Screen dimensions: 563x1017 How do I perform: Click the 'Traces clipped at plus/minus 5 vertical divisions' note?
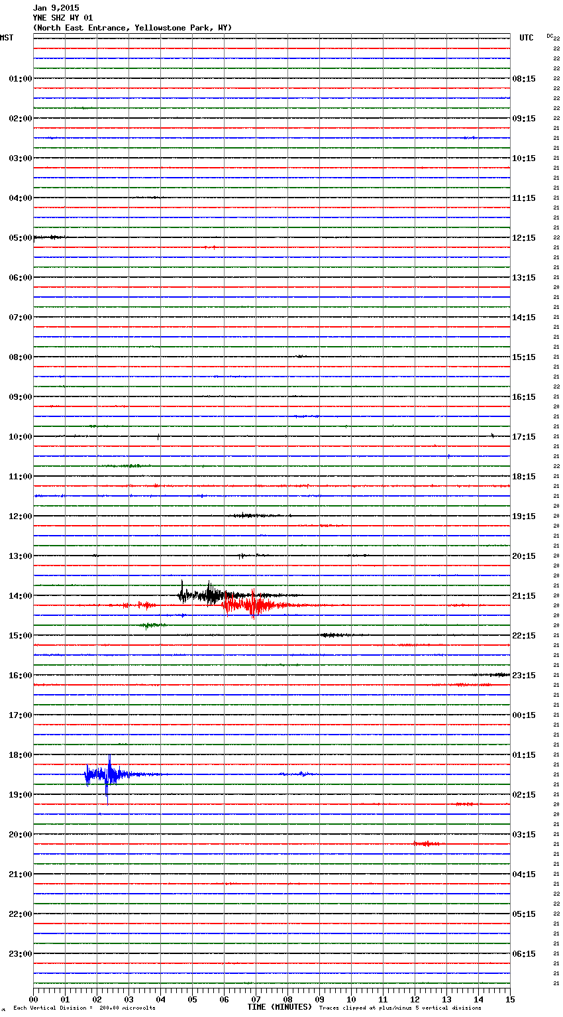[x=400, y=1008]
